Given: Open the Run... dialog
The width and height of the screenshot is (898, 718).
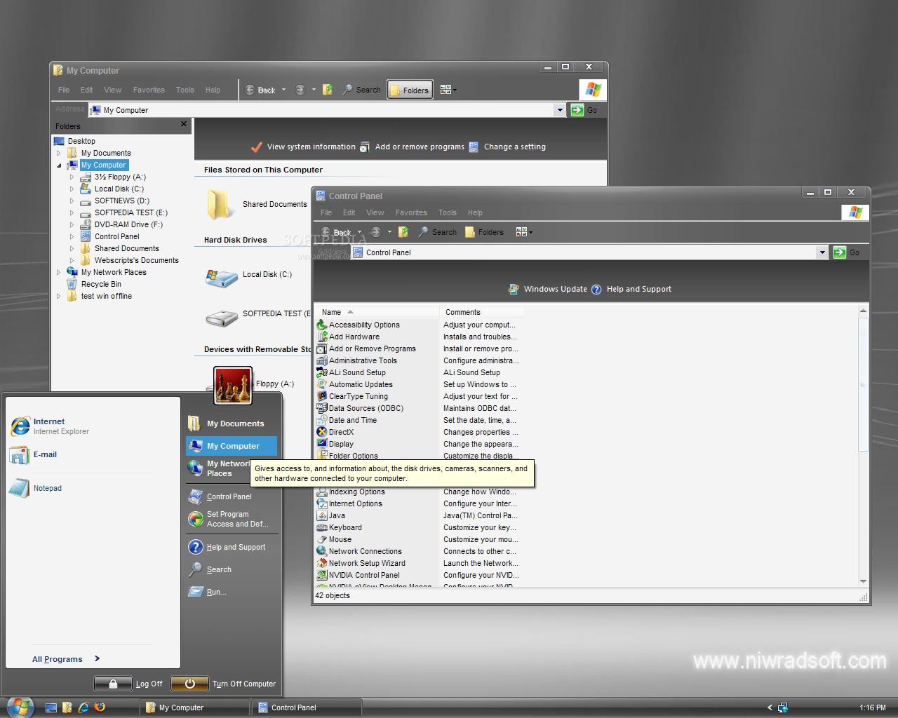Looking at the screenshot, I should pos(207,592).
